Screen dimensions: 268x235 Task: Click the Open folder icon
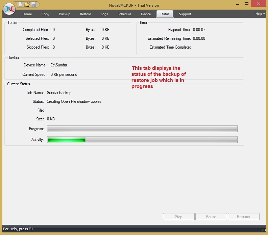tap(27, 4)
